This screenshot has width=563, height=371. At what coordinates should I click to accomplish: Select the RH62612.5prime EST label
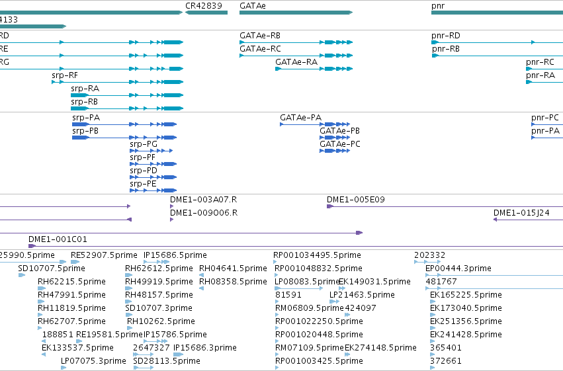tap(159, 268)
